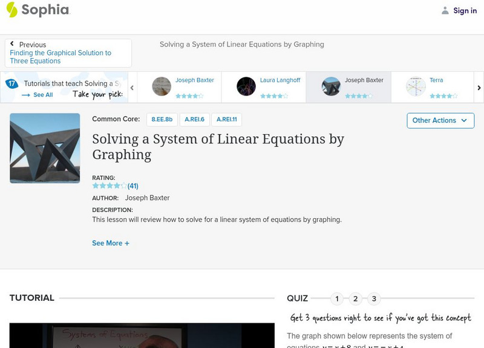Screen dimensions: 484x348
Task: Open the Sign in link
Action: 465,11
